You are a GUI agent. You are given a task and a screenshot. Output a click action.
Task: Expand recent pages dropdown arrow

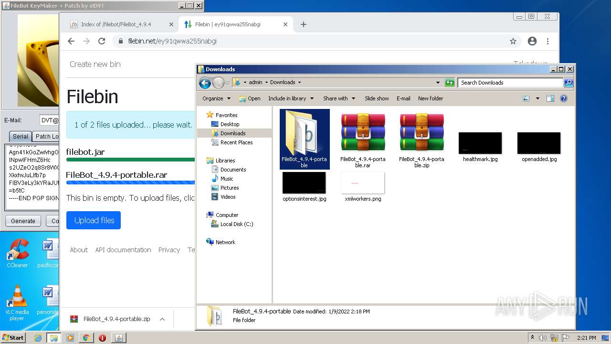coord(228,83)
